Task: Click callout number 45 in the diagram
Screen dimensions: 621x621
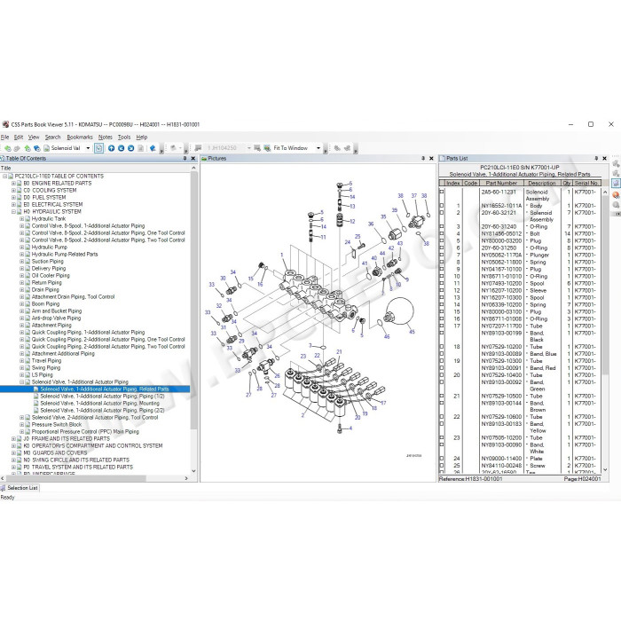Action: (x=412, y=332)
